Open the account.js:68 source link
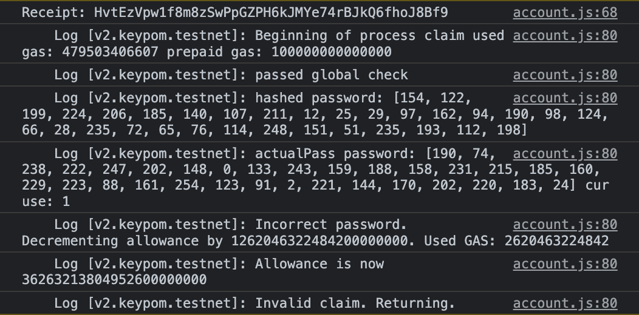Image resolution: width=639 pixels, height=315 pixels. [565, 12]
